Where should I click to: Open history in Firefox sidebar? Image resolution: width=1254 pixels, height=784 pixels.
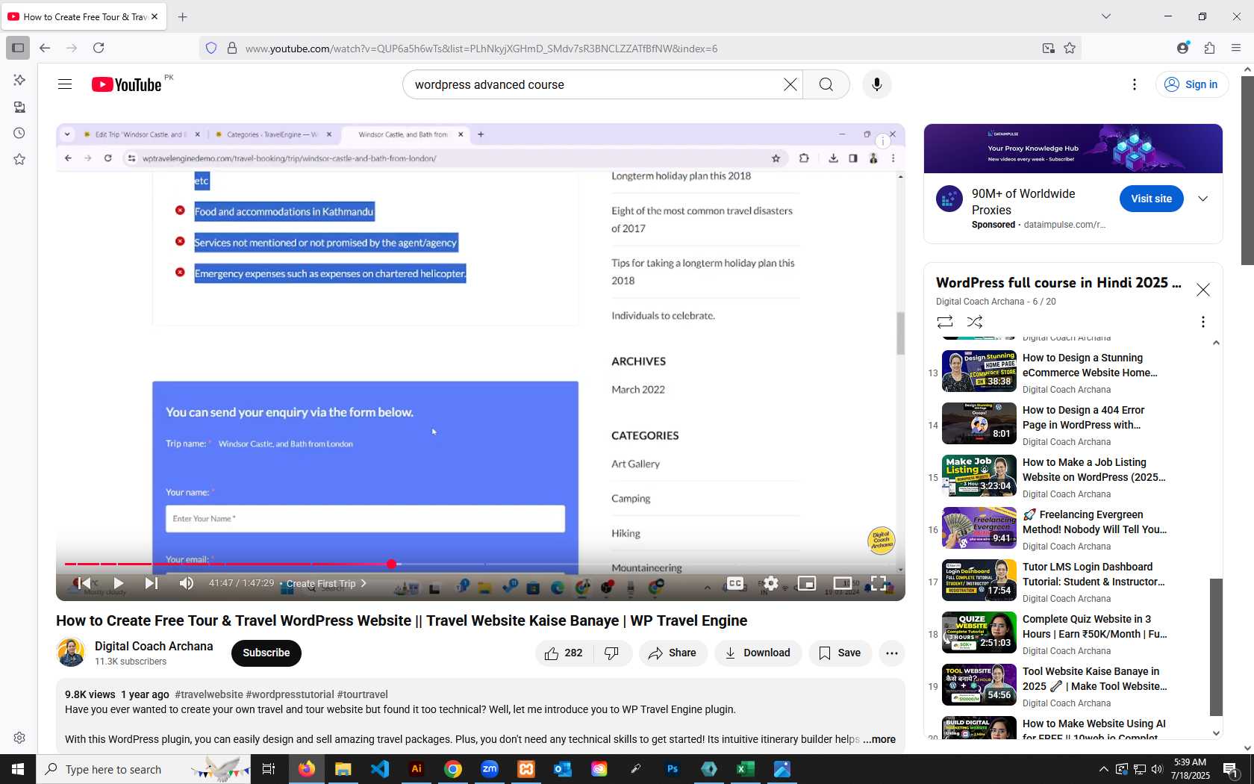19,133
